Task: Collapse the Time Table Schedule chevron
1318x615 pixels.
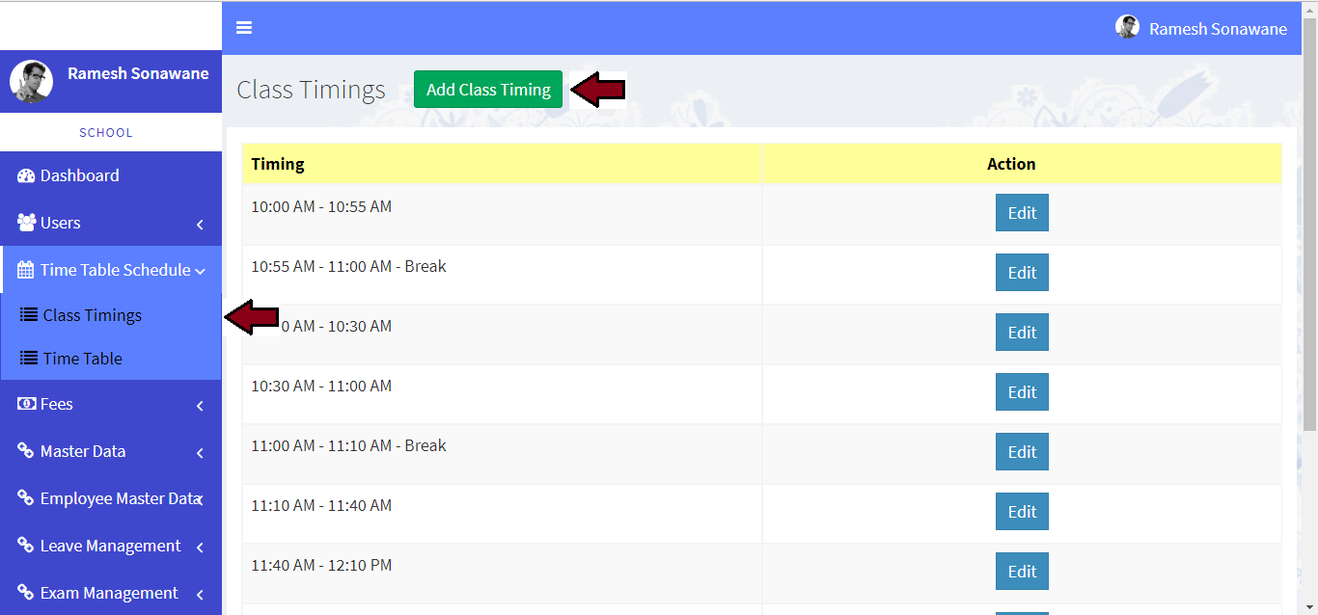Action: point(200,272)
